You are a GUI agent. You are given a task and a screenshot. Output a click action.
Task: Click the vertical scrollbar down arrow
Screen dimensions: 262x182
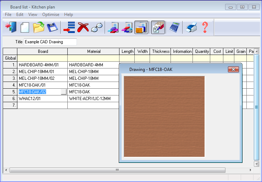tap(256, 164)
